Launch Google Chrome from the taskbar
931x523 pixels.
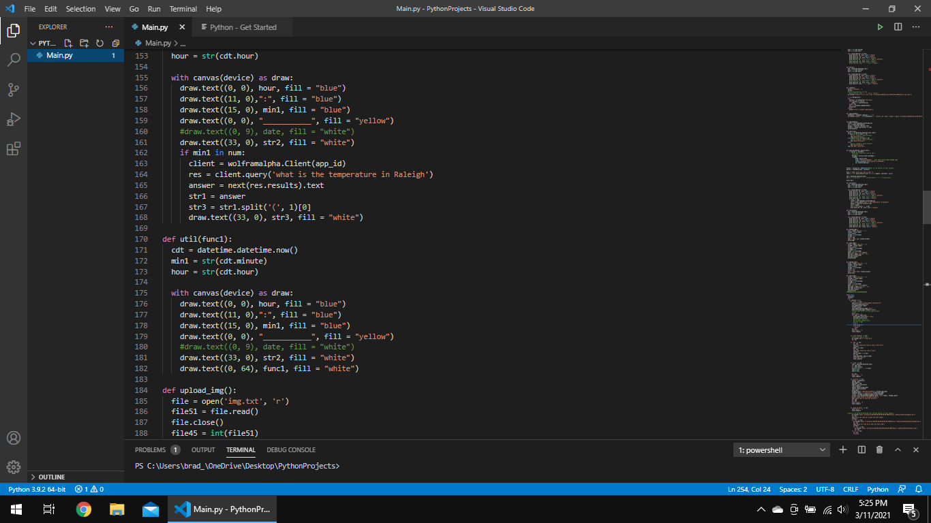pyautogui.click(x=83, y=509)
